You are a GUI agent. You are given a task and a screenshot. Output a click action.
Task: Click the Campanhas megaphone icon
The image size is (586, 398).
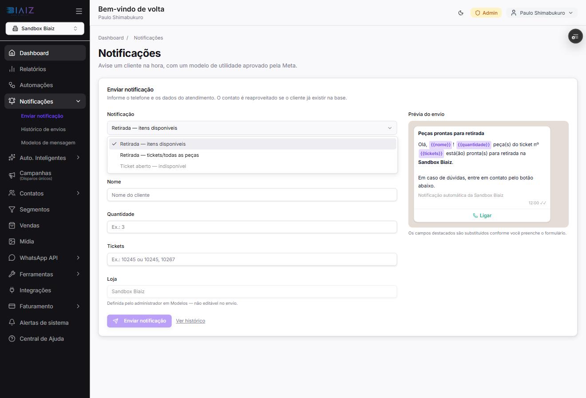coord(12,175)
